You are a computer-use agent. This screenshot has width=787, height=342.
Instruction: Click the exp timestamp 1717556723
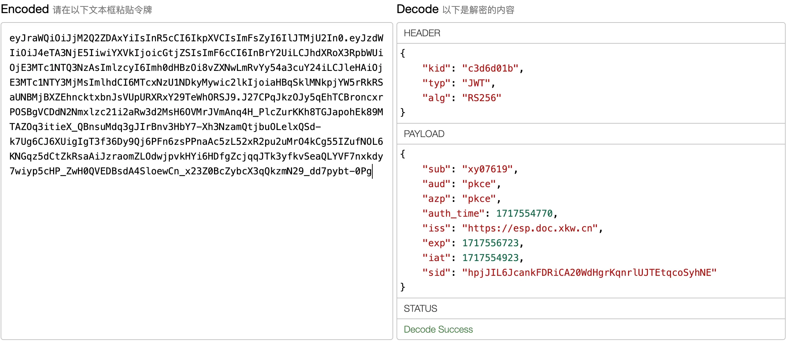(490, 243)
